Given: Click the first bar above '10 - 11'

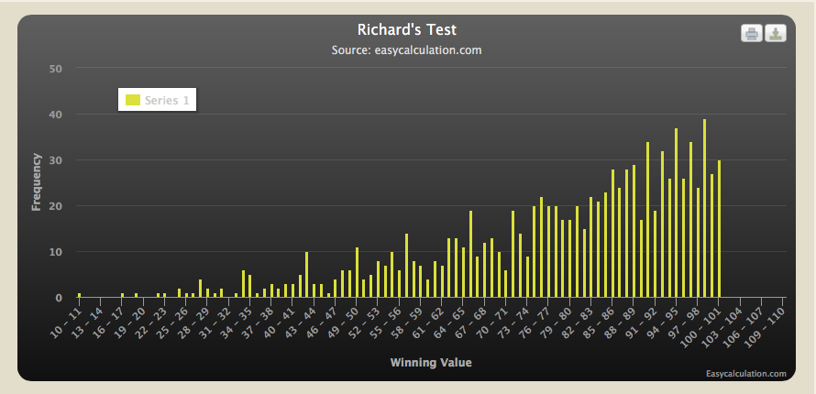Looking at the screenshot, I should click(80, 295).
